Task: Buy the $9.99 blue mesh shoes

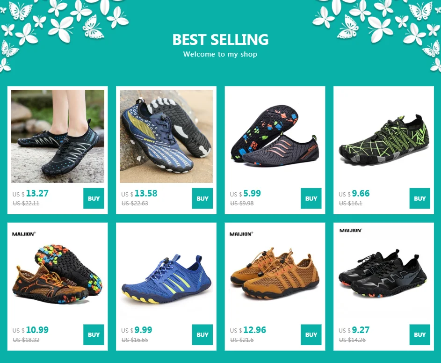Action: 202,334
